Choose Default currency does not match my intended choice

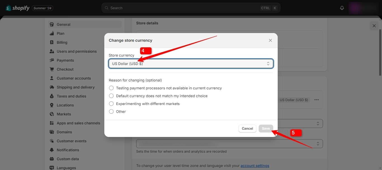tap(111, 96)
